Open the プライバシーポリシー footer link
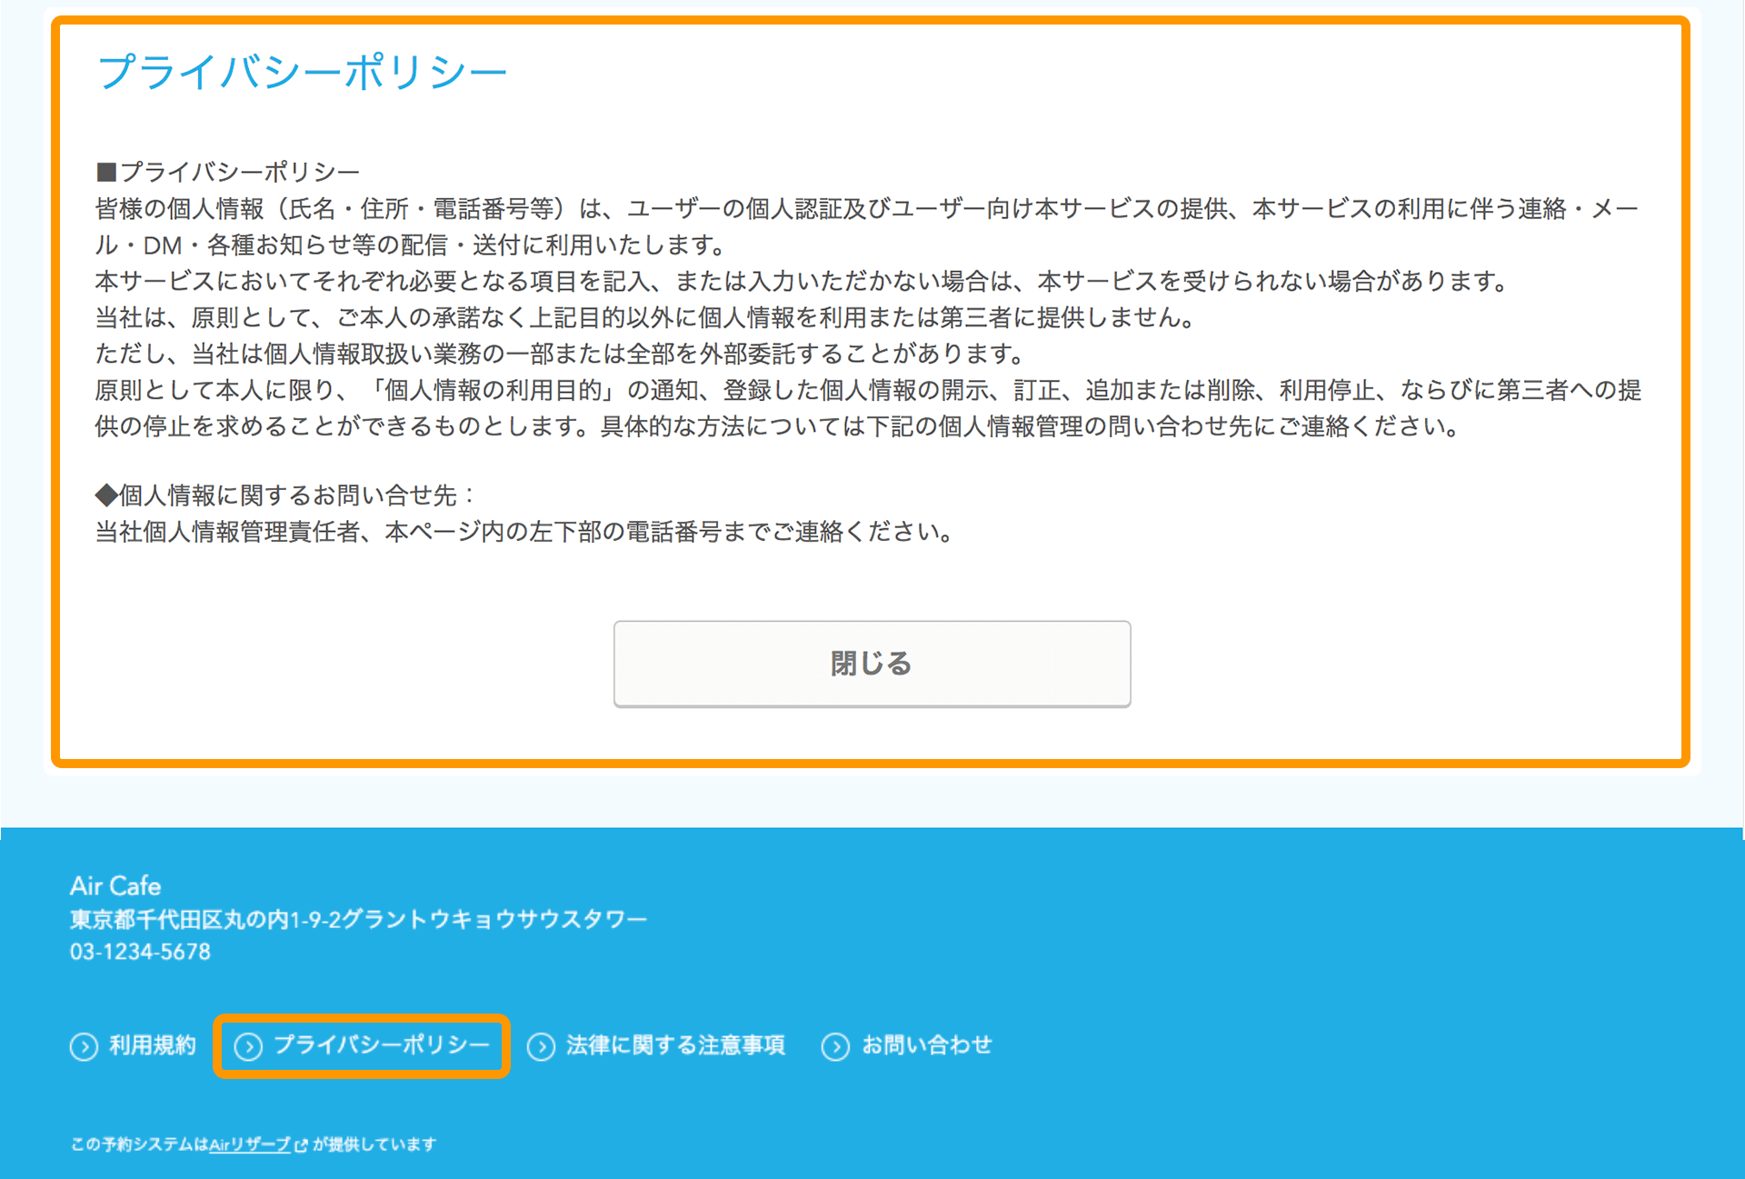The height and width of the screenshot is (1179, 1745). [362, 1045]
